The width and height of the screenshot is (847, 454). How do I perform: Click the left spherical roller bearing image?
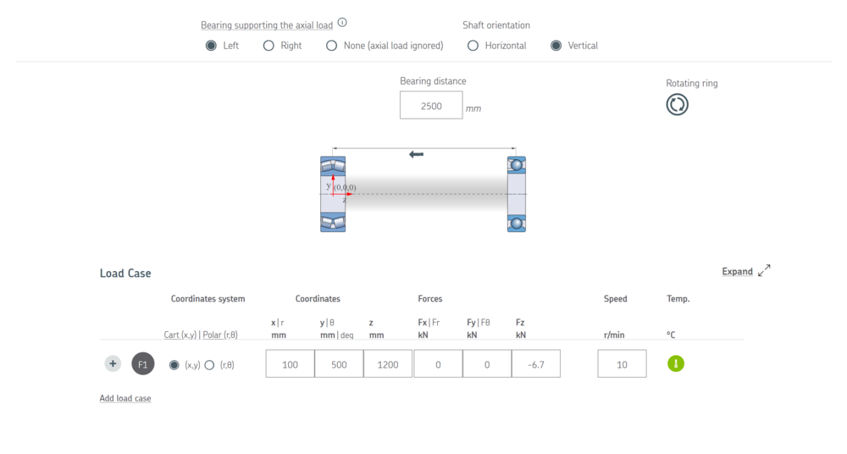coord(333,194)
